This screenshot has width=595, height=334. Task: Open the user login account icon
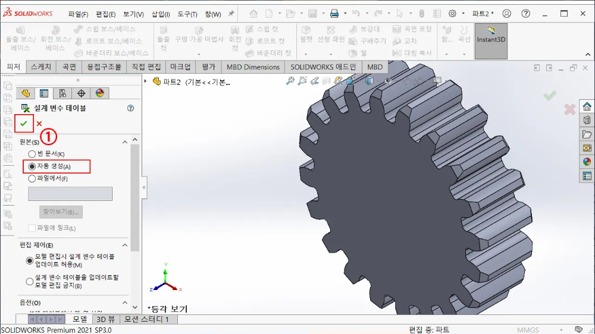click(506, 14)
